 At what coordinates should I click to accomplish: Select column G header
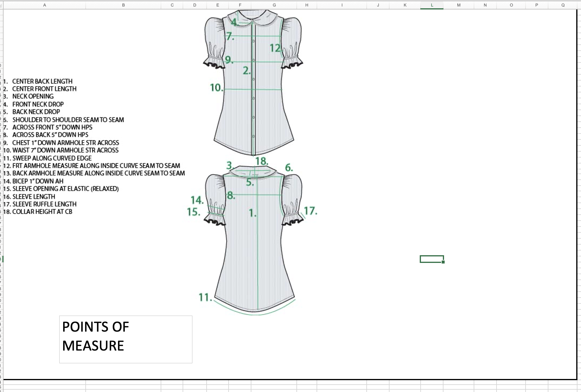[274, 5]
